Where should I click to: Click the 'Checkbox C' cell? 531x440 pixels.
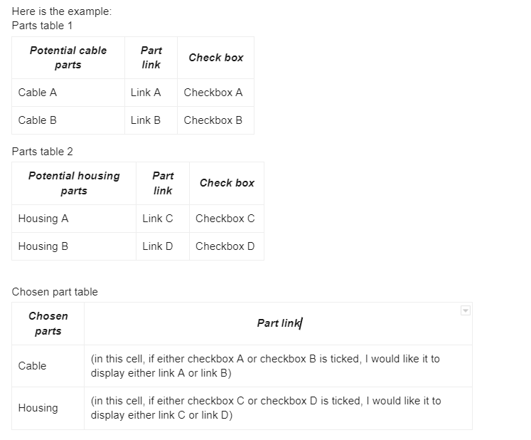point(227,219)
